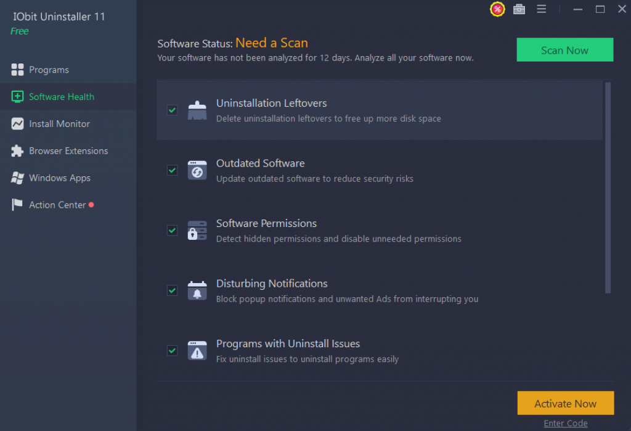Image resolution: width=631 pixels, height=431 pixels.
Task: Uncheck the Uninstallation Leftovers checkbox
Action: 173,110
